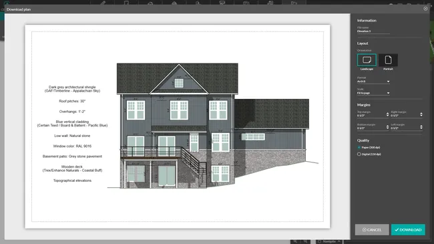Open the Scale dropdown showing Fit to page
The width and height of the screenshot is (434, 244).
pyautogui.click(x=373, y=93)
